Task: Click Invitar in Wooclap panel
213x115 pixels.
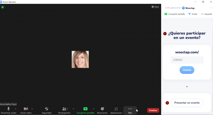Action: (193, 14)
